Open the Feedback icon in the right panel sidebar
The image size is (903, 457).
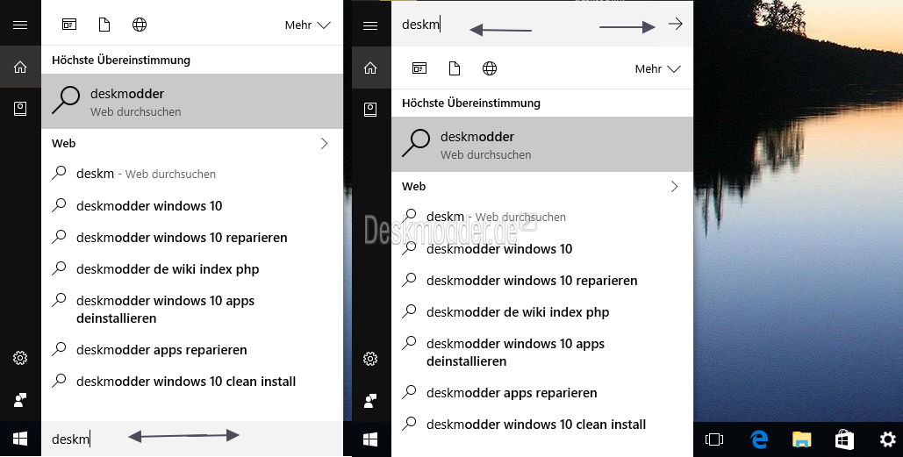[370, 401]
